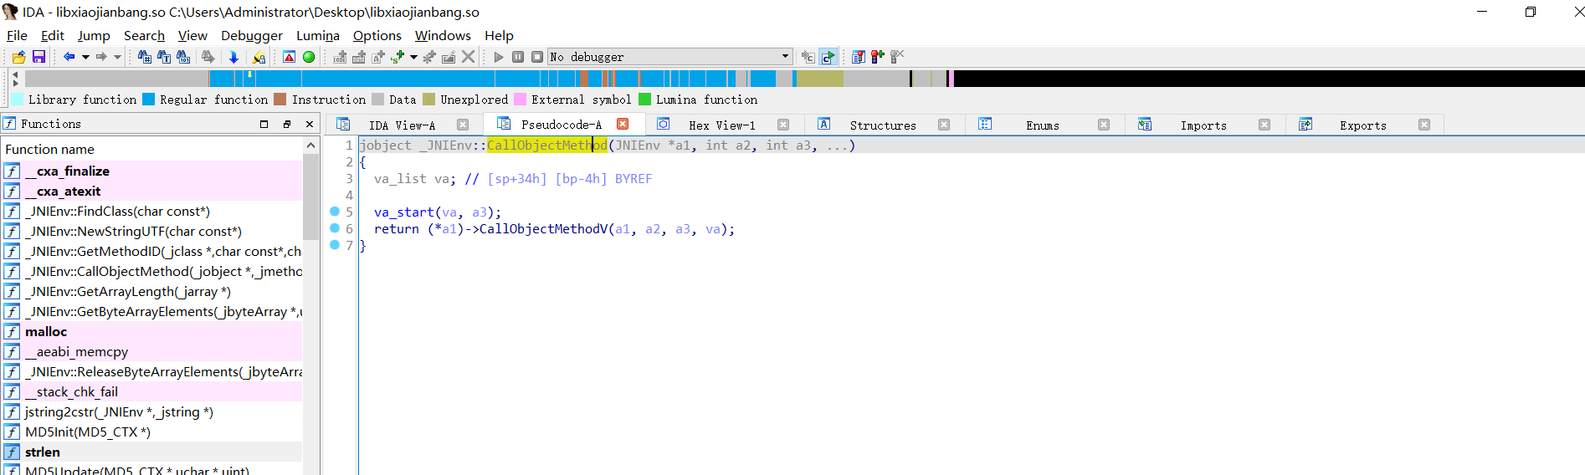Close the Functions panel
This screenshot has height=475, width=1585.
coord(310,124)
